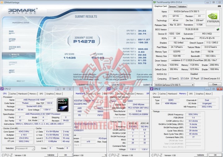
Task: Click the NVIDIA logo in GPU-Z
Action: (213, 18)
